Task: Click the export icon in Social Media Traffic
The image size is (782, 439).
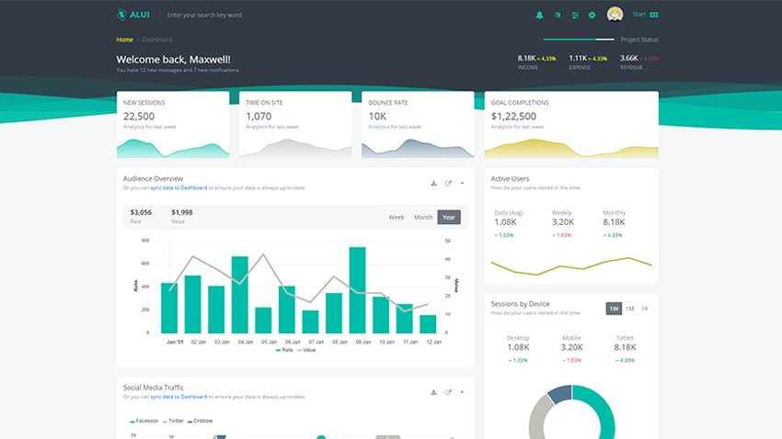Action: point(448,392)
